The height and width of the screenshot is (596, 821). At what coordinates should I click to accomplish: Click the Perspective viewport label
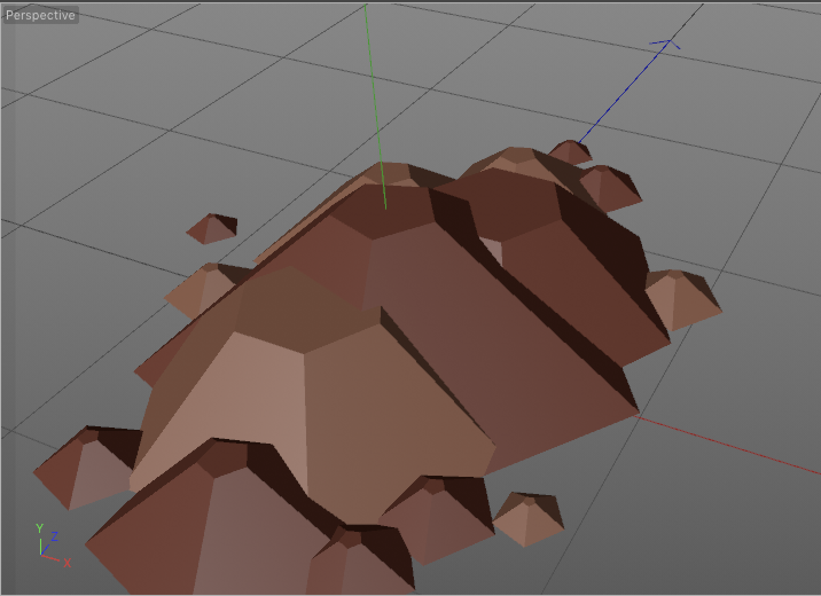(40, 15)
